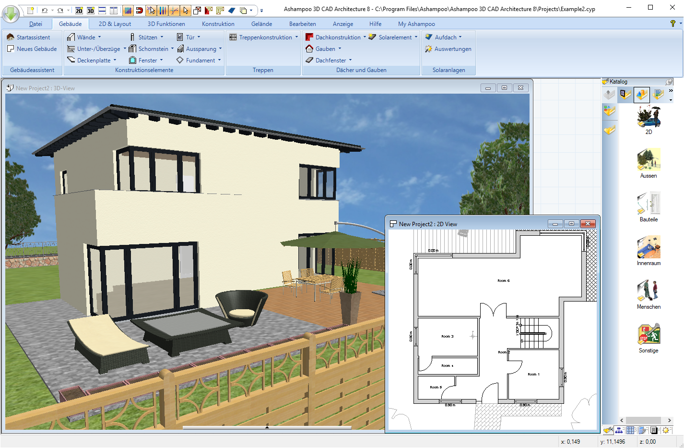Click the Startassistent house icon
The height and width of the screenshot is (448, 684).
[11, 37]
